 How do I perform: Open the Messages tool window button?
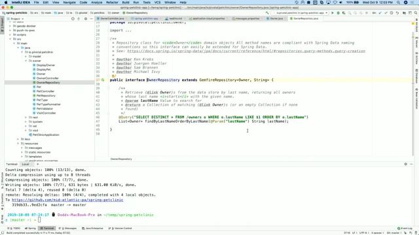click(x=67, y=228)
